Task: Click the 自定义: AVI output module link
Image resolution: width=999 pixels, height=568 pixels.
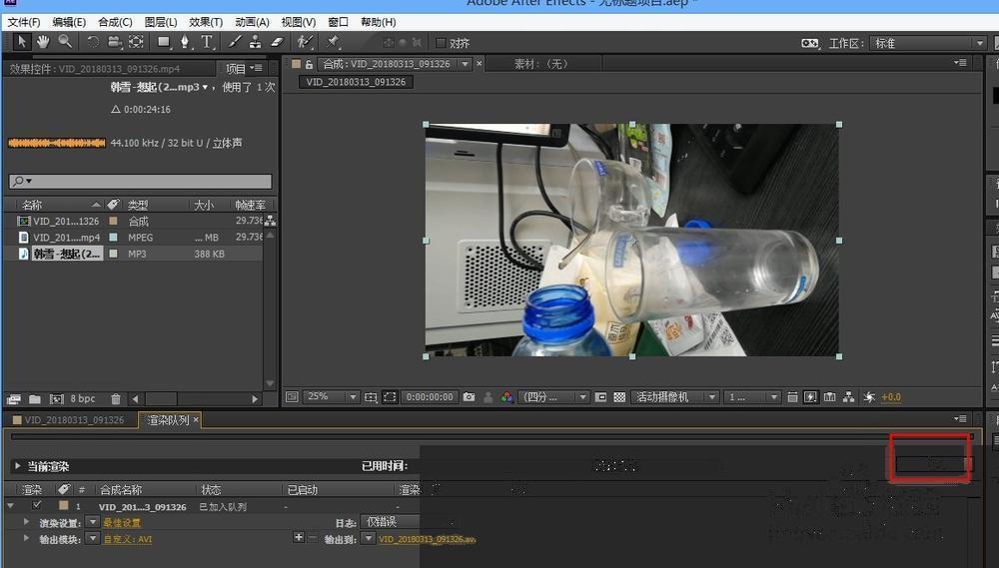Action: [128, 539]
